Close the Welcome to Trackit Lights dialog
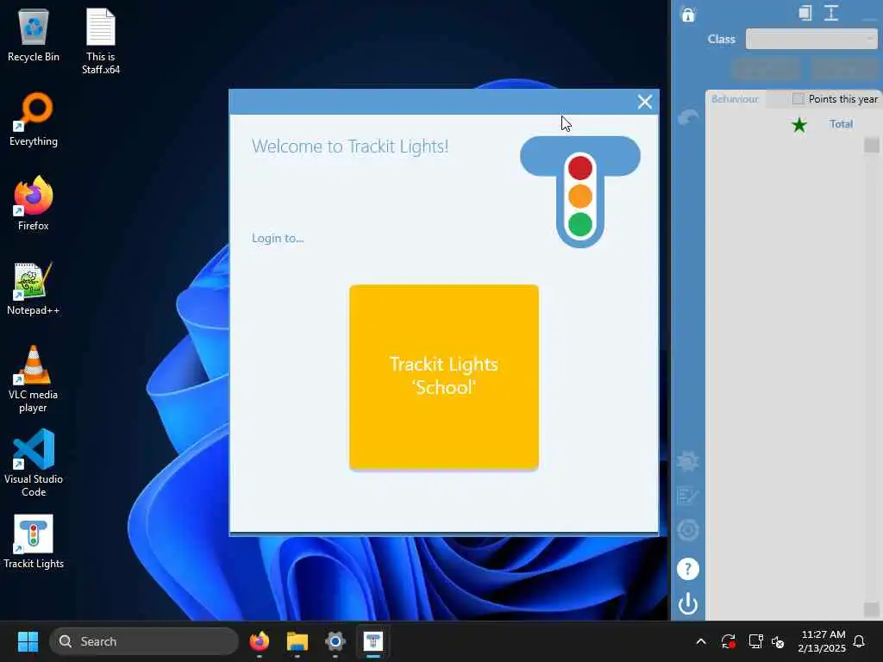883x662 pixels. pyautogui.click(x=645, y=102)
